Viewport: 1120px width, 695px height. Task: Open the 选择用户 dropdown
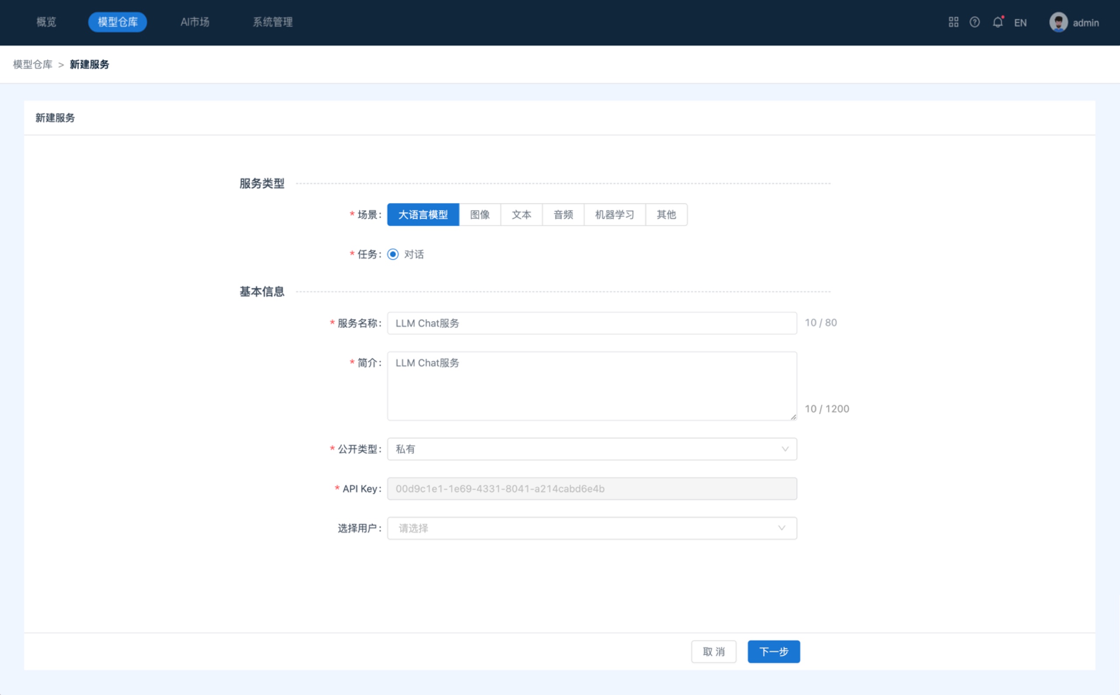tap(591, 528)
